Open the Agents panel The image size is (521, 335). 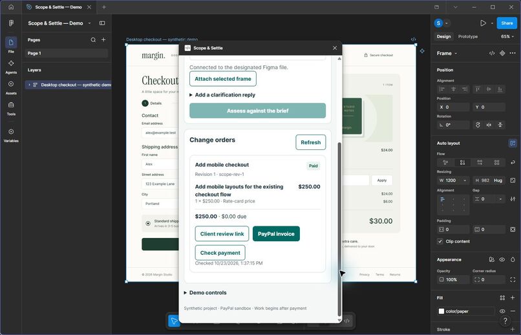(11, 63)
